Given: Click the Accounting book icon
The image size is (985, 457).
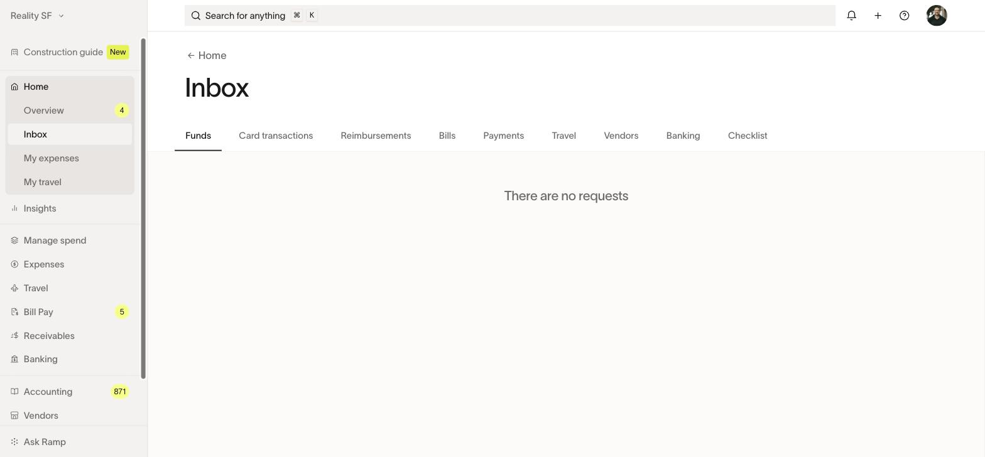Looking at the screenshot, I should pos(14,392).
